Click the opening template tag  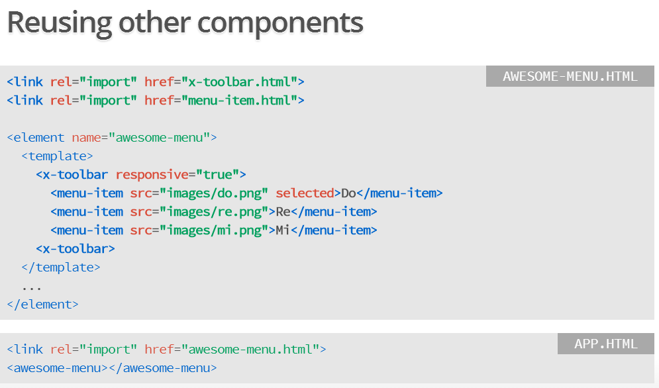point(58,156)
